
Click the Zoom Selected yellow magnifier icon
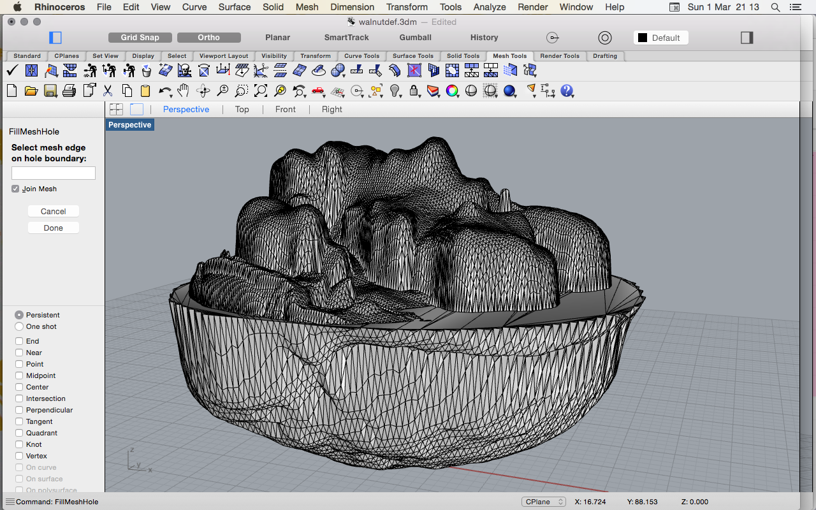pos(280,91)
